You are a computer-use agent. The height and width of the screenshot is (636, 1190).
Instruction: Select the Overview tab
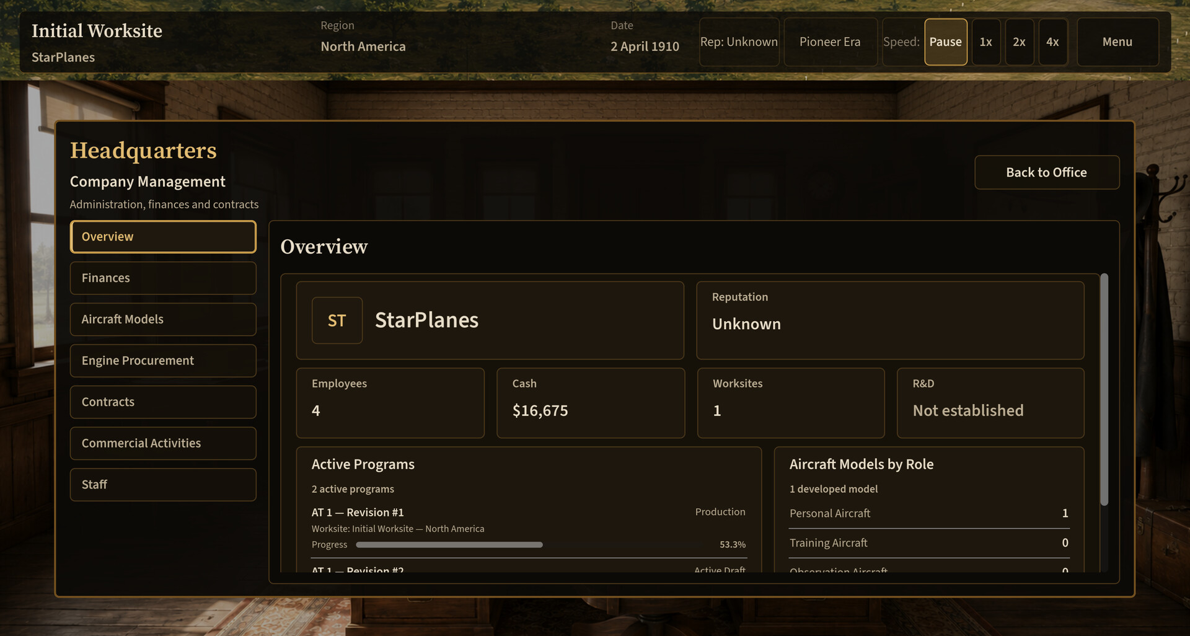pyautogui.click(x=163, y=237)
